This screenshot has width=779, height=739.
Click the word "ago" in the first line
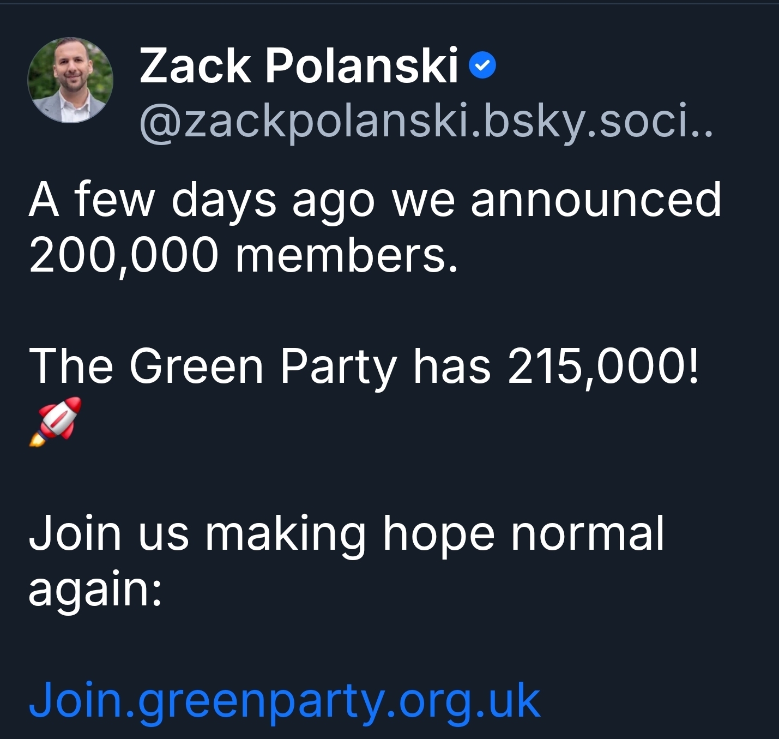[x=333, y=200]
